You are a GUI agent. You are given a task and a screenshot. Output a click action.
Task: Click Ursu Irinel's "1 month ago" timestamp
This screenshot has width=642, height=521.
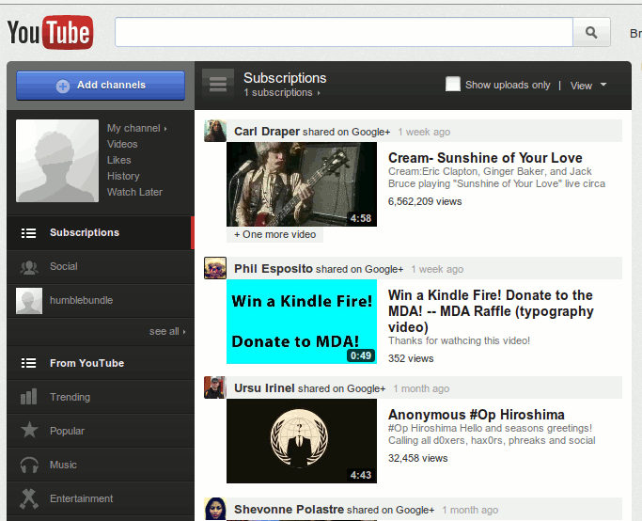point(421,388)
